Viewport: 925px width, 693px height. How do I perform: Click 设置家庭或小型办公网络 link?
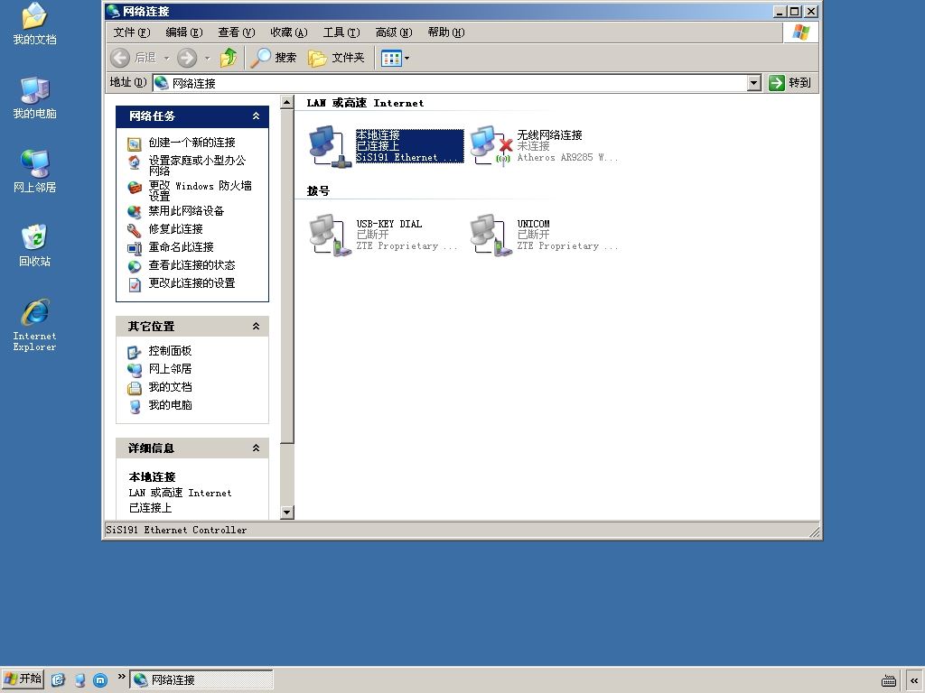197,166
